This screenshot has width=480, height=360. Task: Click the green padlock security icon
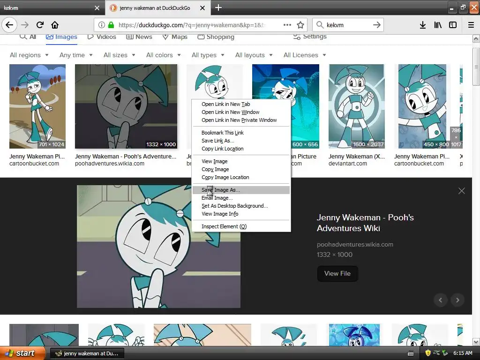[x=111, y=25]
